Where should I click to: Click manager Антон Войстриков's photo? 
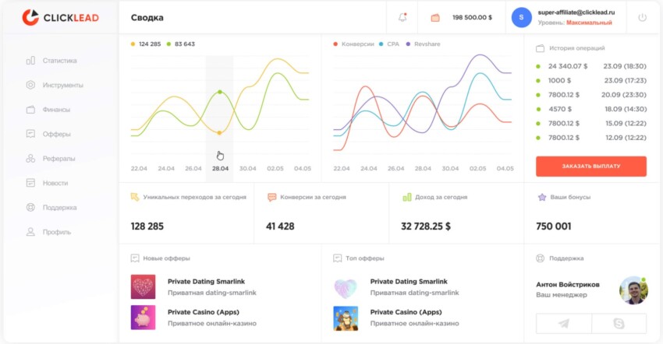point(633,290)
